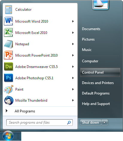123x141 pixels.
Task: Launch Paint from its palette icon
Action: 9,89
